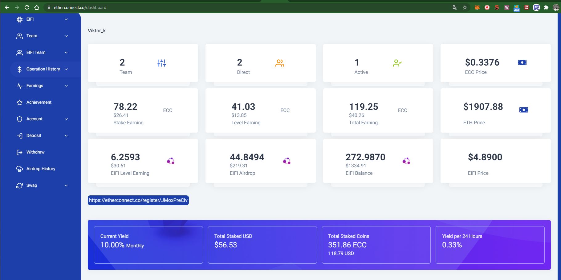The height and width of the screenshot is (280, 561).
Task: Expand the Operation History chevron
Action: [x=66, y=69]
